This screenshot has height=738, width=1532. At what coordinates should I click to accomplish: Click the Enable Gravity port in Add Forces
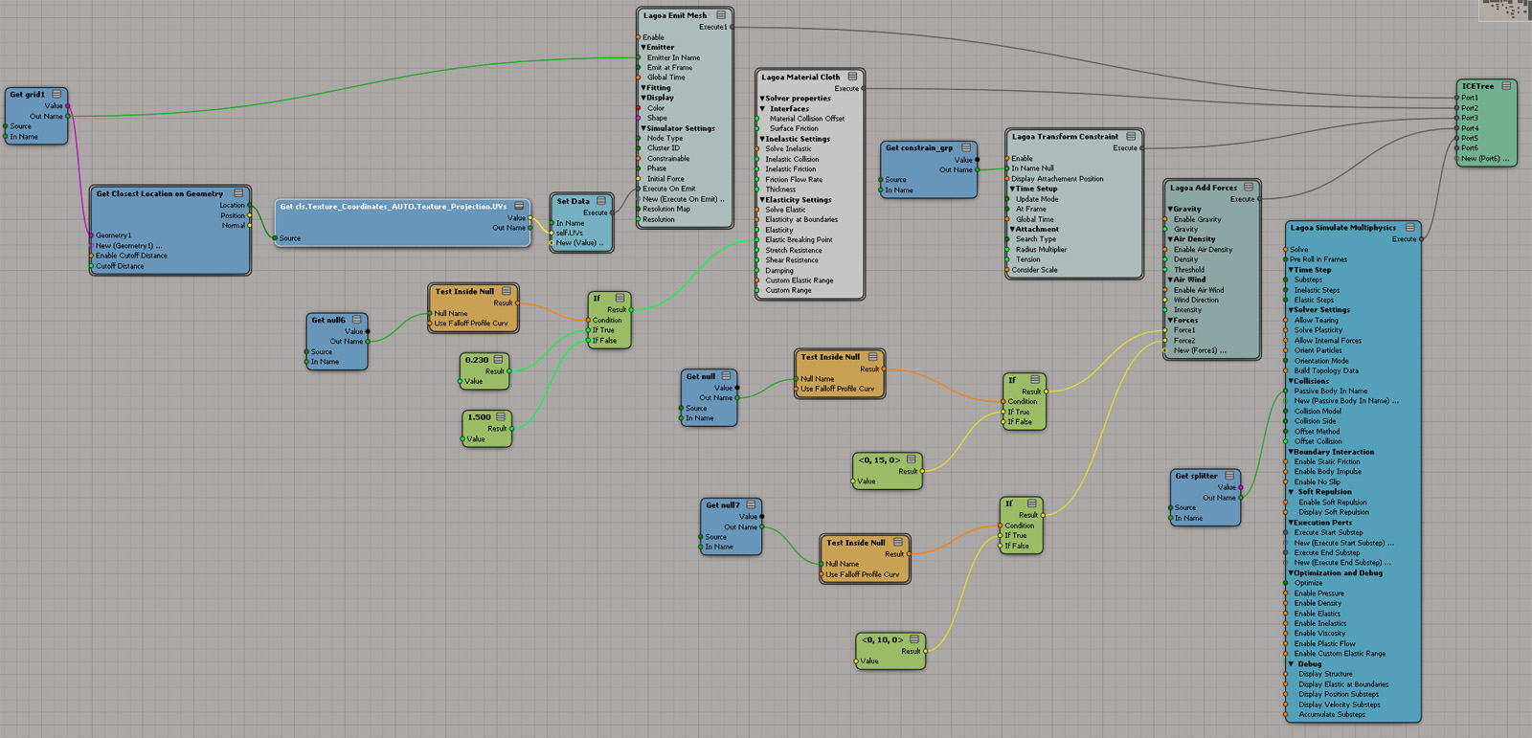click(1197, 219)
